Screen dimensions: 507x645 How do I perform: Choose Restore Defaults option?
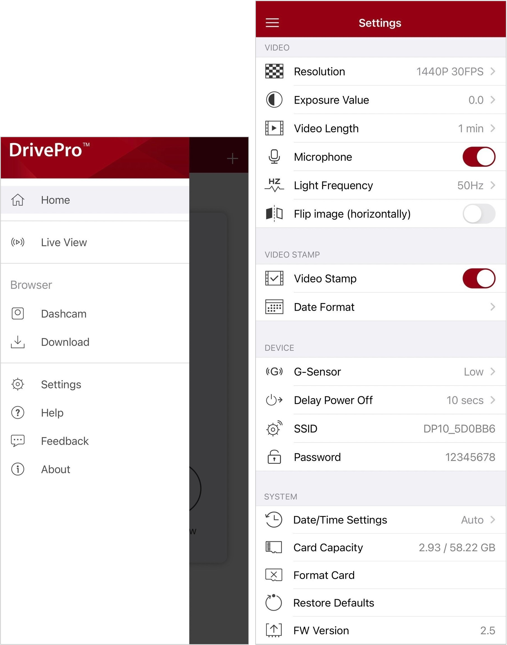(381, 603)
